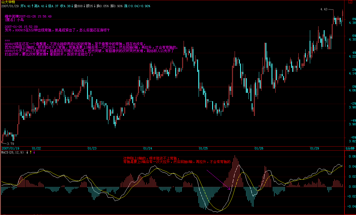Click the 0% level on price axis
The width and height of the screenshot is (356, 215).
[x=349, y=87]
